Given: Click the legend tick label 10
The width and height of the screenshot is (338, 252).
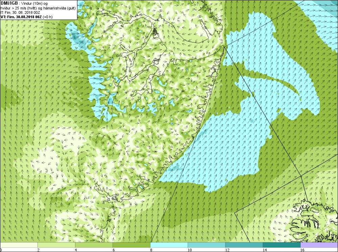Looking at the screenshot, I should click(190, 250).
